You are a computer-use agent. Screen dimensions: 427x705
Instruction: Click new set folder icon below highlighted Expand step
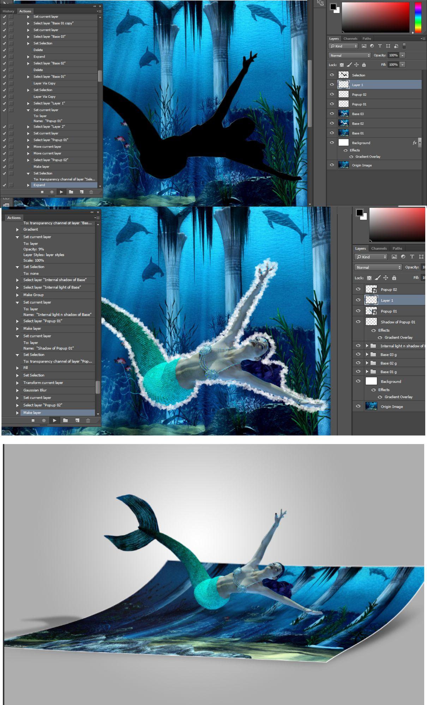[71, 192]
